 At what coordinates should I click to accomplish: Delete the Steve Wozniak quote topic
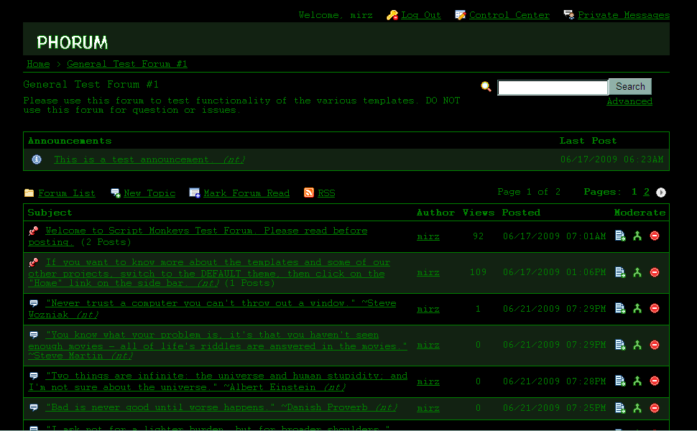pyautogui.click(x=655, y=308)
